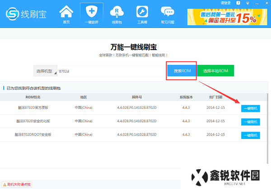Open the 工具箱 wrench icon
271x189 pixels.
(x=142, y=14)
